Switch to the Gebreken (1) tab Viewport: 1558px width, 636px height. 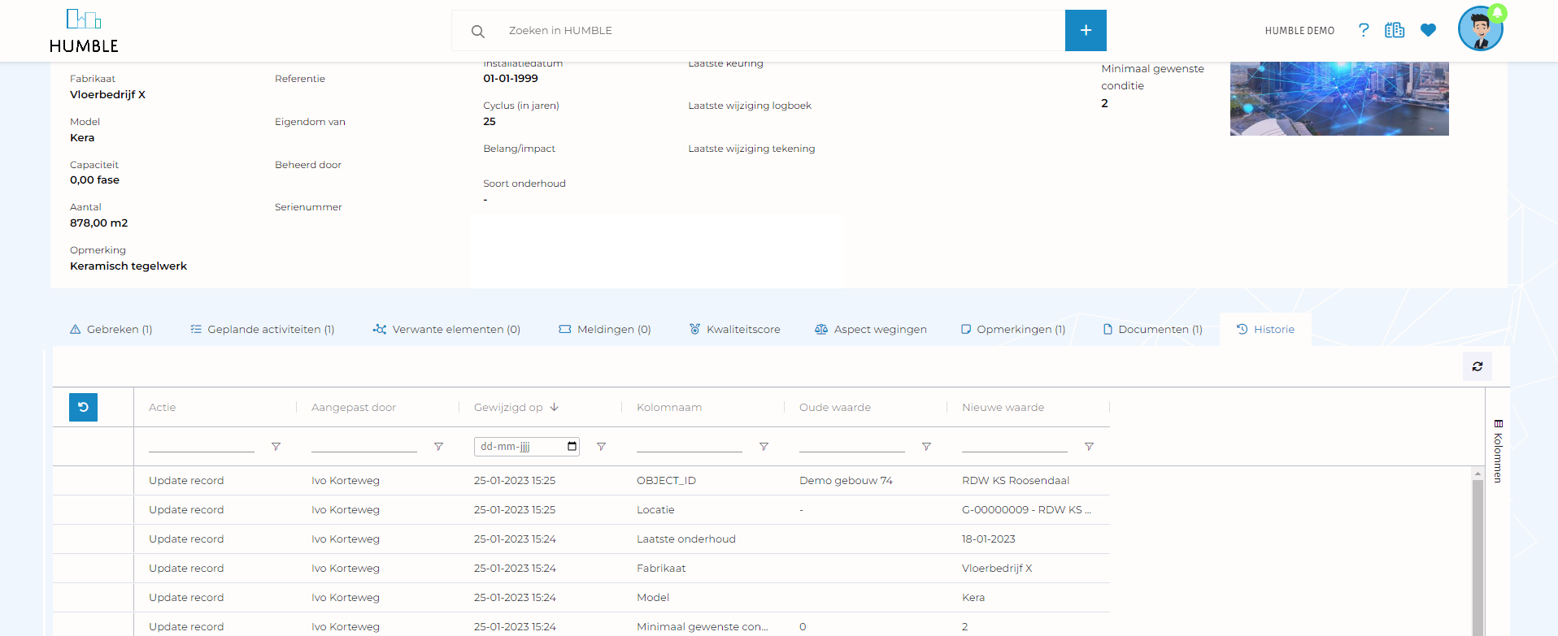point(111,329)
